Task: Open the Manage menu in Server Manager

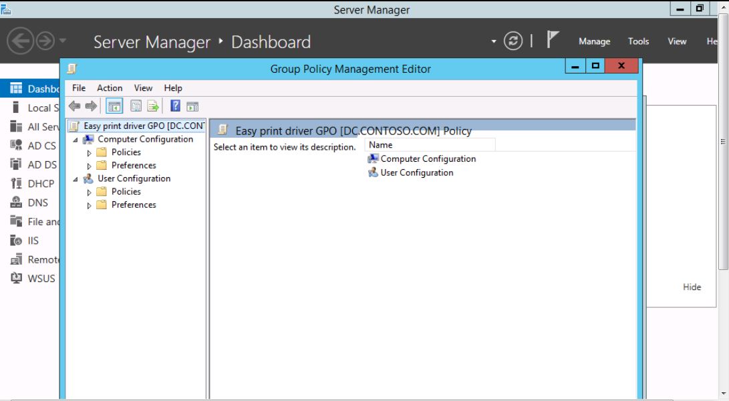Action: (594, 41)
